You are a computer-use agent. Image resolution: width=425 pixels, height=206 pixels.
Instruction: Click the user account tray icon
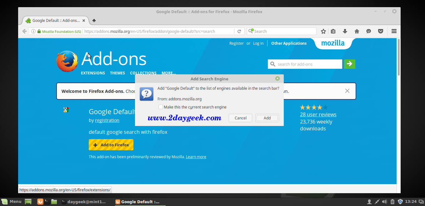(369, 202)
